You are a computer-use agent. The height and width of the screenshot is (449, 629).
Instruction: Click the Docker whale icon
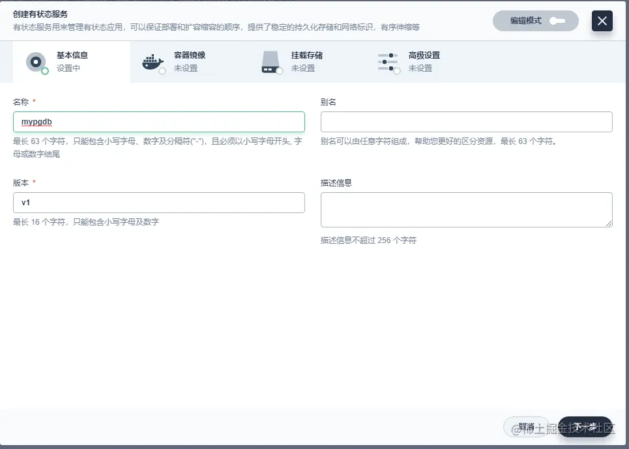[153, 62]
